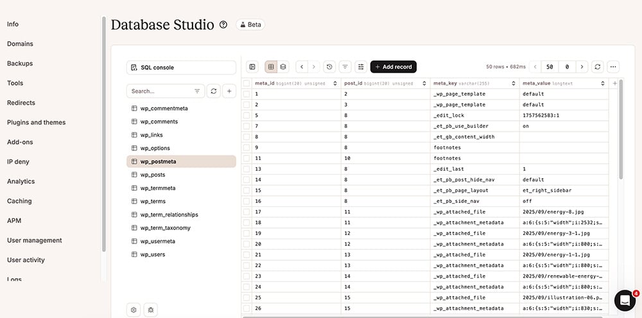Sort by the meta_value column arrows
Image resolution: width=642 pixels, height=318 pixels.
[x=603, y=83]
